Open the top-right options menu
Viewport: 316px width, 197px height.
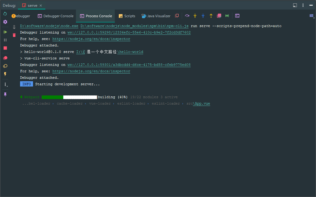(303, 5)
